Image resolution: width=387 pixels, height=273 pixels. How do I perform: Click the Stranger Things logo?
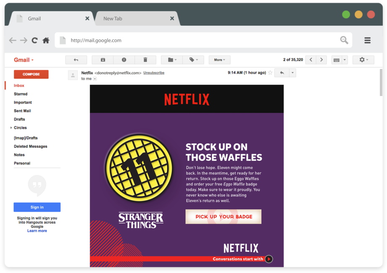coord(141,220)
